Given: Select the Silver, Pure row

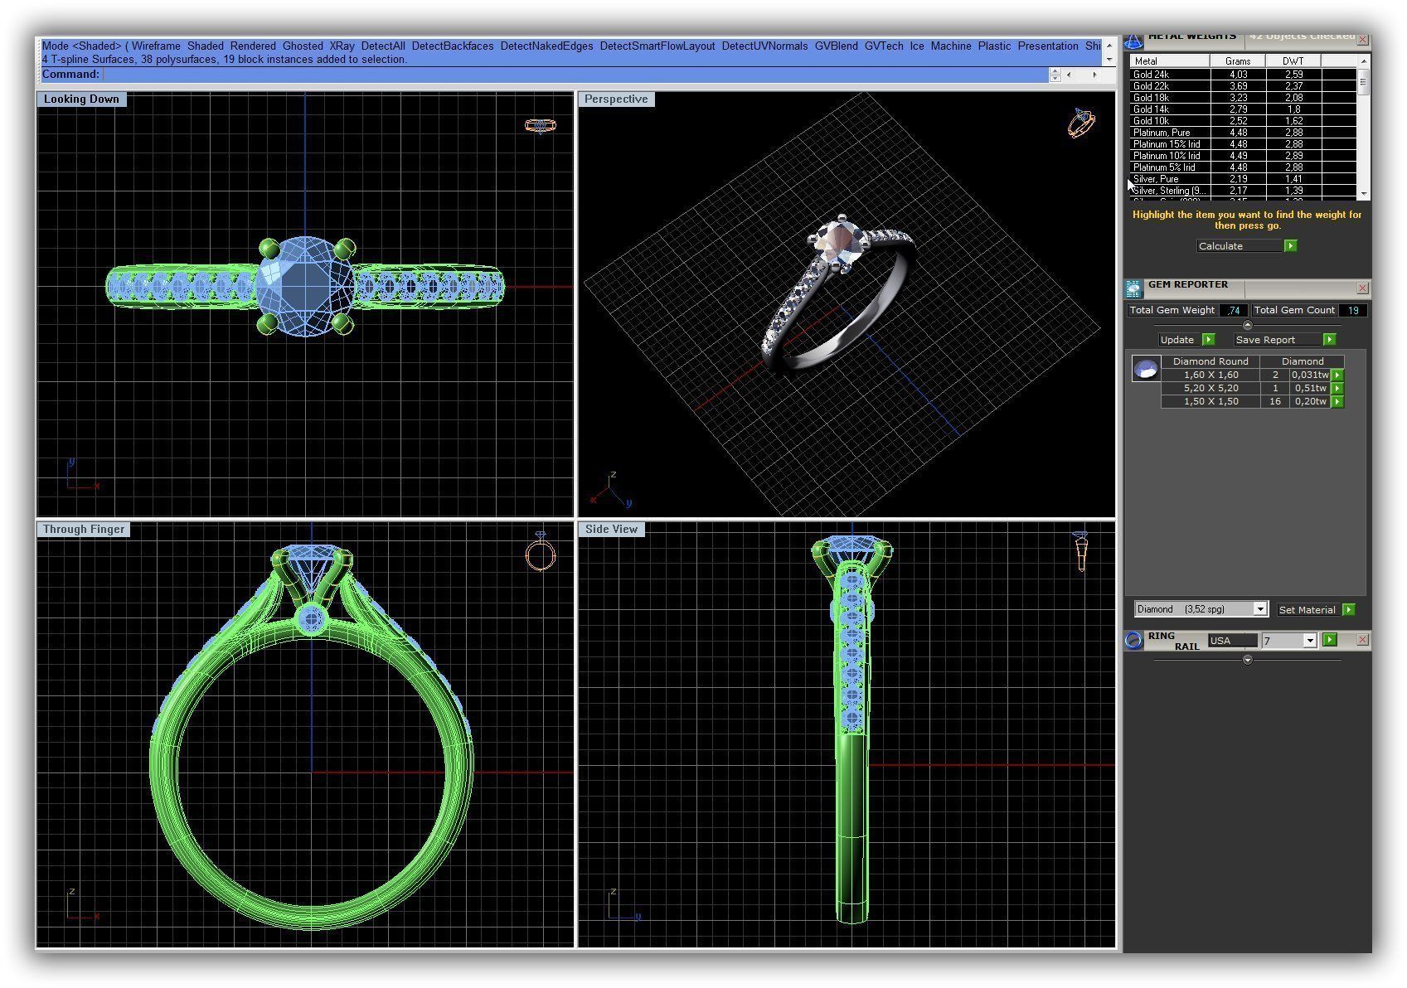Looking at the screenshot, I should click(x=1242, y=179).
